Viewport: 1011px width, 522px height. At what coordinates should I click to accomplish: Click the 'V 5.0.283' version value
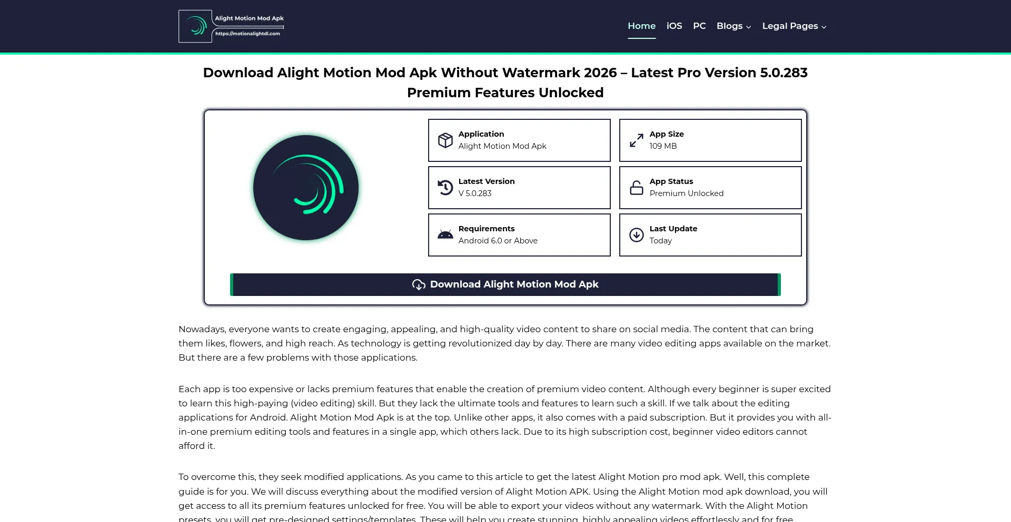click(x=475, y=193)
